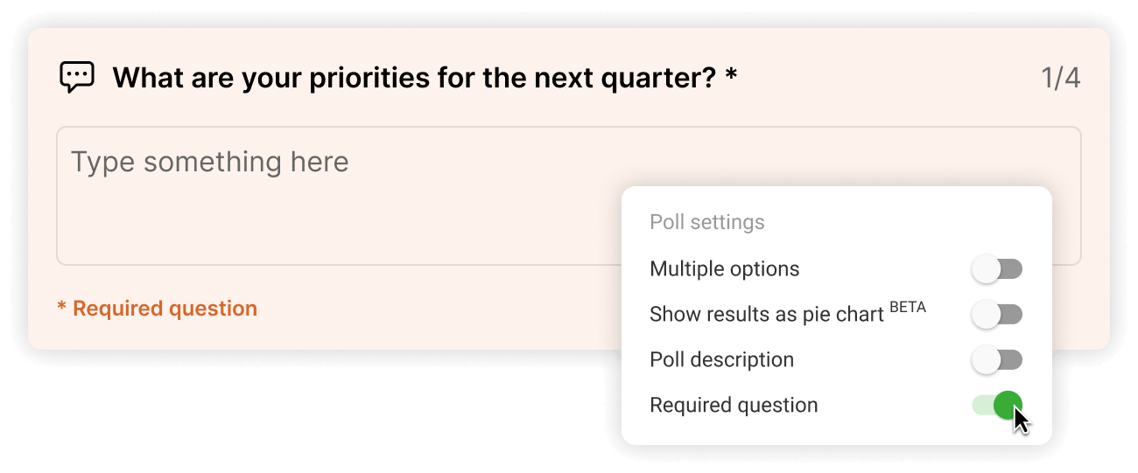The image size is (1138, 473).
Task: Select 'Required question' label in Poll settings
Action: [734, 405]
